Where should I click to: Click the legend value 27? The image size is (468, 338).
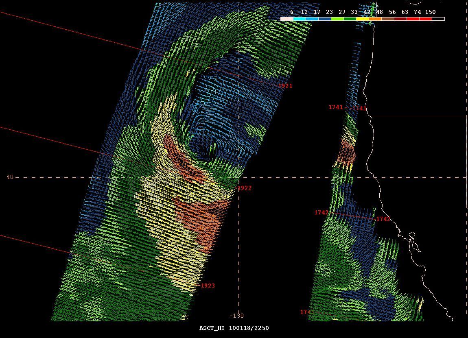pos(342,12)
